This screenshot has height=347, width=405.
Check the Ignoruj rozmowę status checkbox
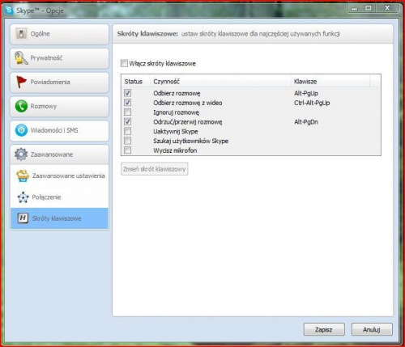127,112
